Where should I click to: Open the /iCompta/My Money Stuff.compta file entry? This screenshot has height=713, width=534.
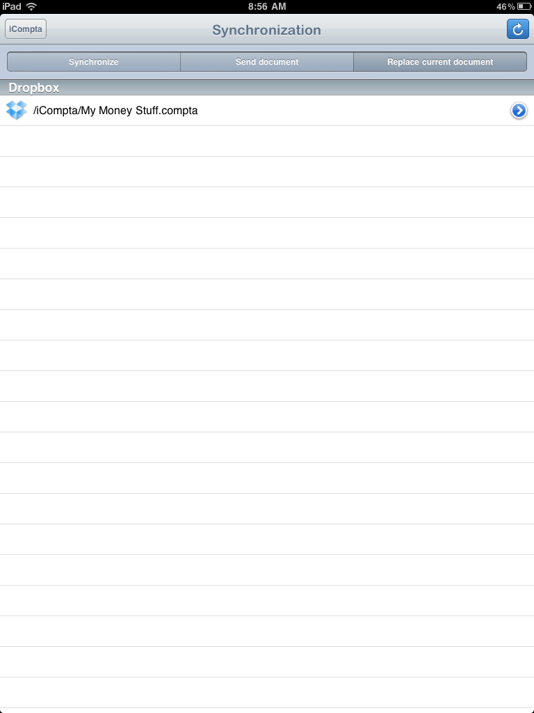coord(115,110)
